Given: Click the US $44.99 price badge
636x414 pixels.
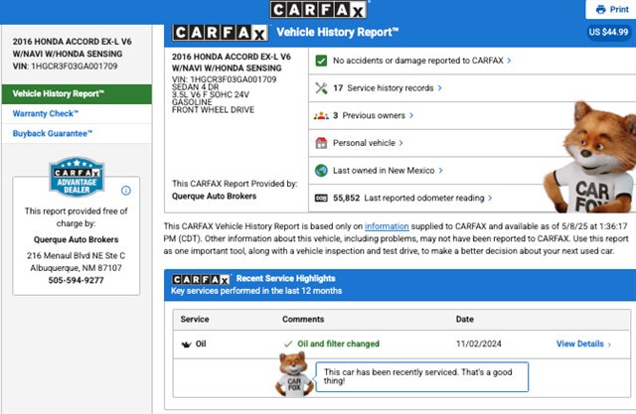Looking at the screenshot, I should [x=608, y=32].
